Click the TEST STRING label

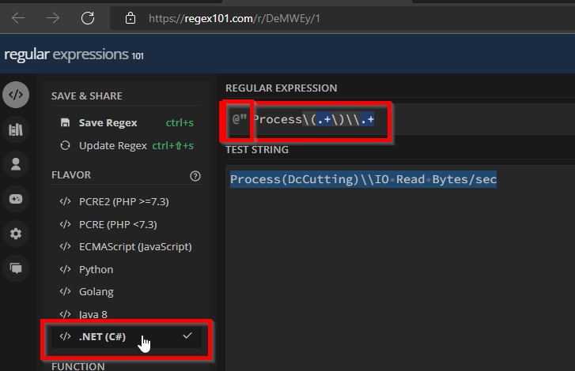[257, 150]
